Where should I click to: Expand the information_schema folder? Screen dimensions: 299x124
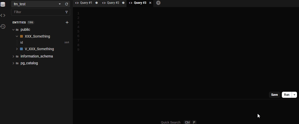click(13, 56)
